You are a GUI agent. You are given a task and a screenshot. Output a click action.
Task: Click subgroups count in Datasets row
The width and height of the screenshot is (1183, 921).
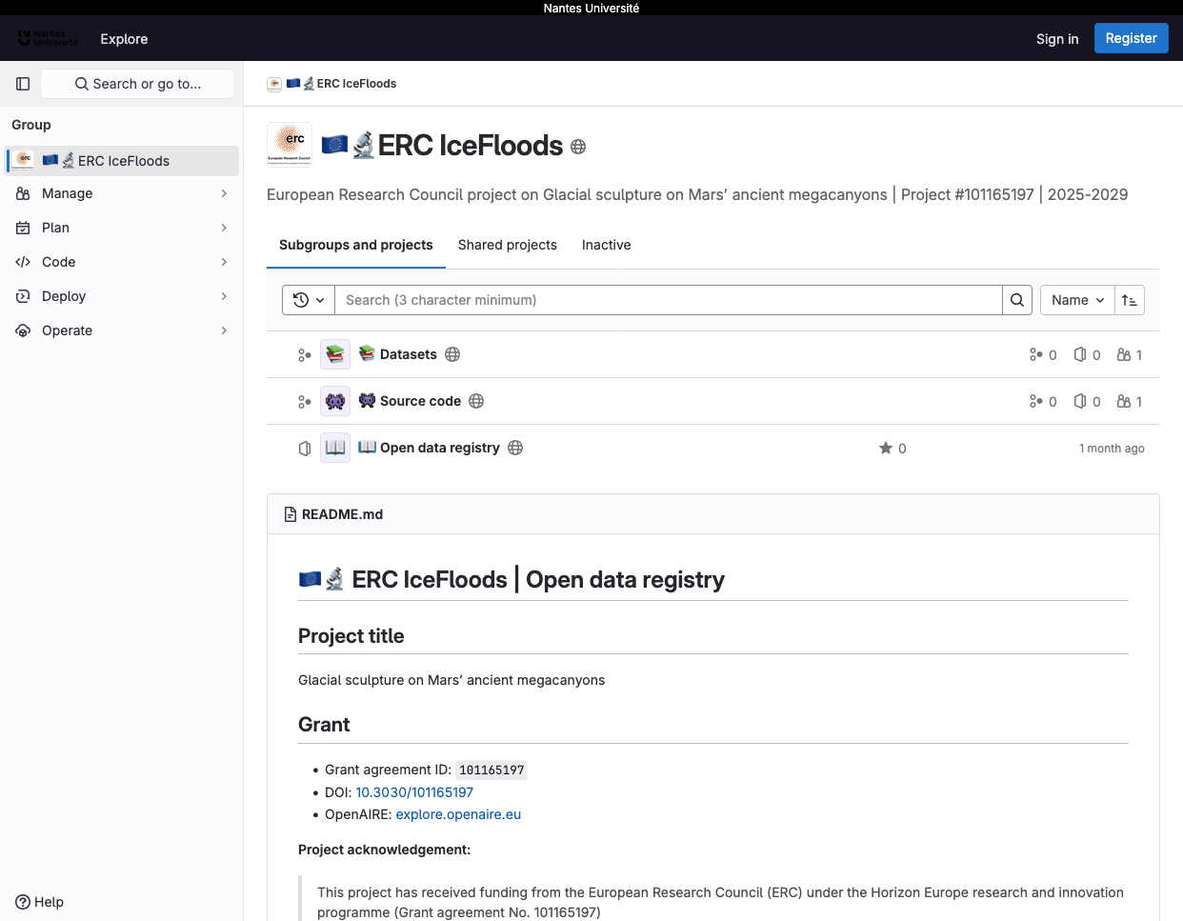tap(1043, 355)
